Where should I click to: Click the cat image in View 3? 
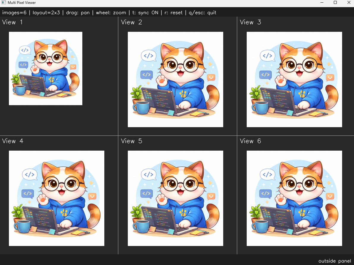(294, 79)
